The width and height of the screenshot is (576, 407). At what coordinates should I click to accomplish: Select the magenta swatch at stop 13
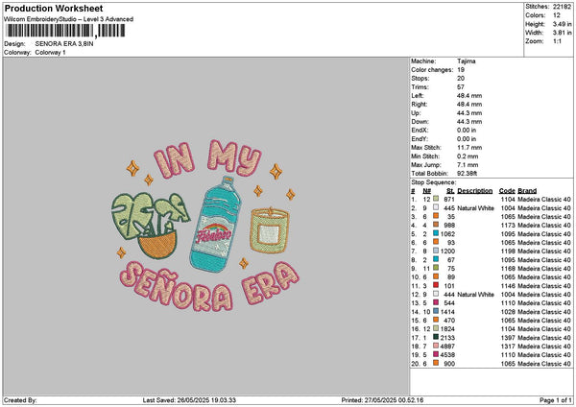point(435,302)
